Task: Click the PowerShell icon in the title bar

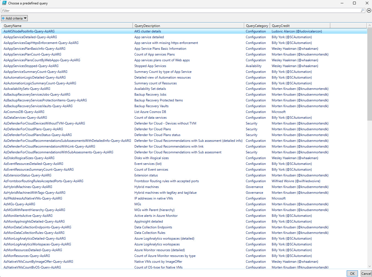Action: tap(4, 3)
